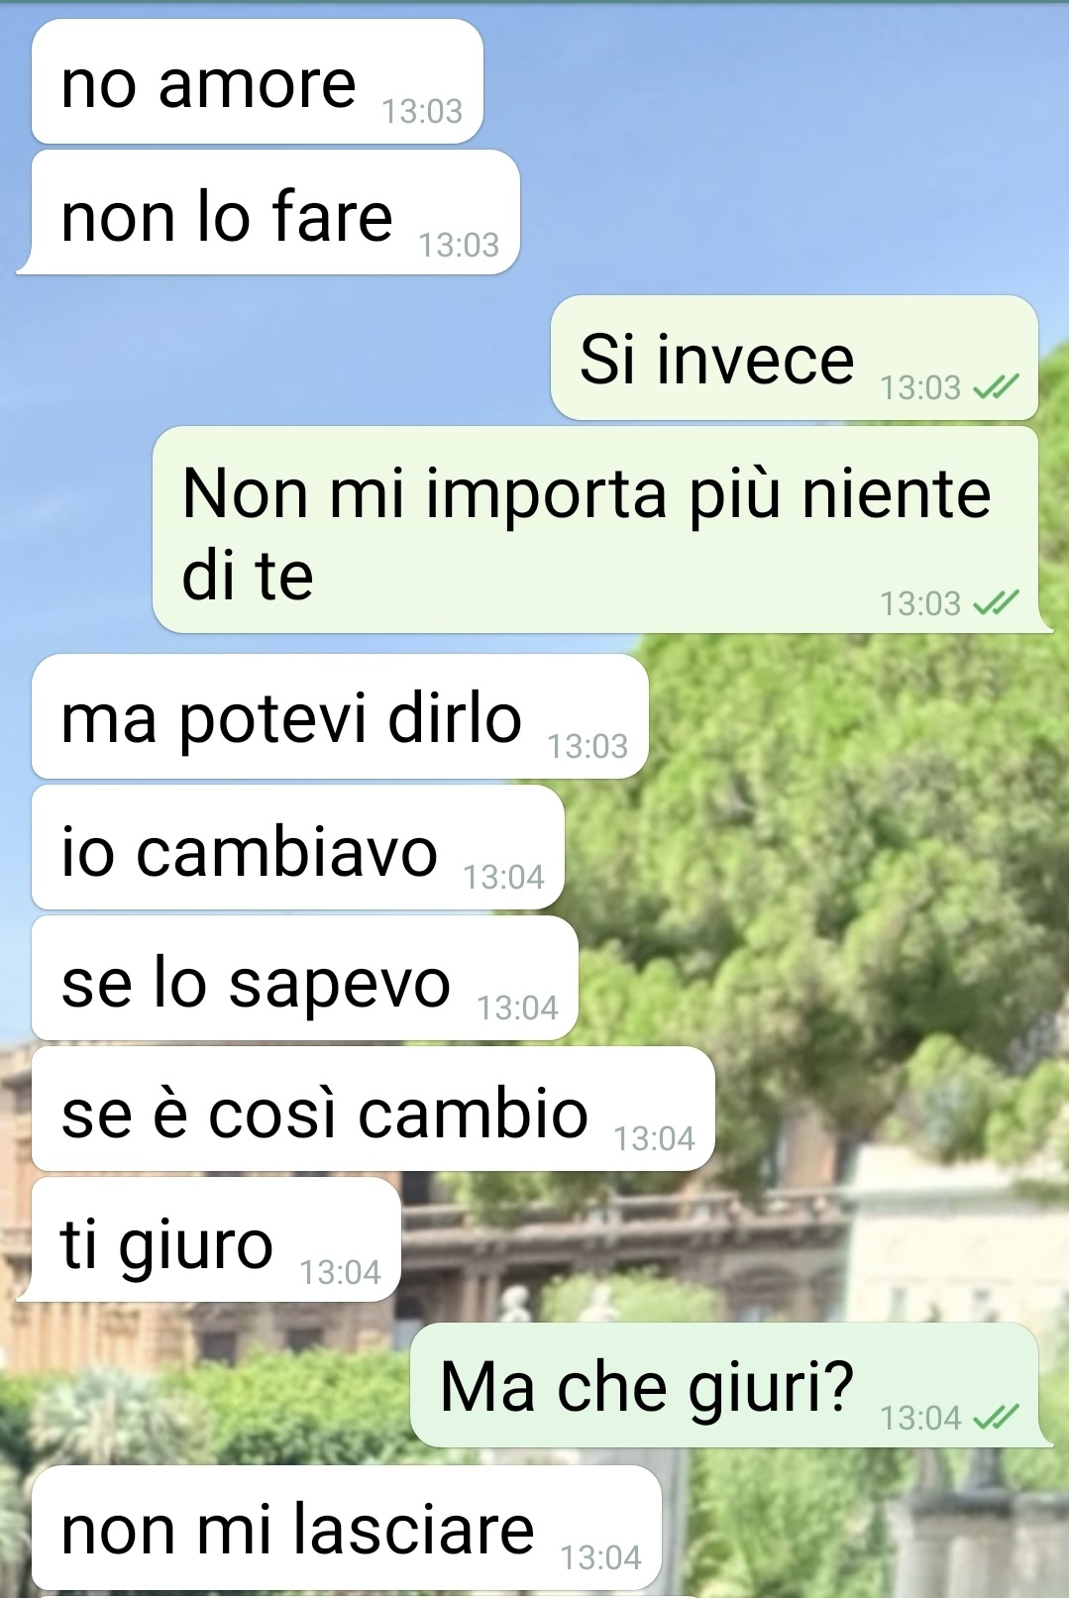Tap the 'ma potevi dirlo' message
The image size is (1069, 1598).
tap(340, 716)
